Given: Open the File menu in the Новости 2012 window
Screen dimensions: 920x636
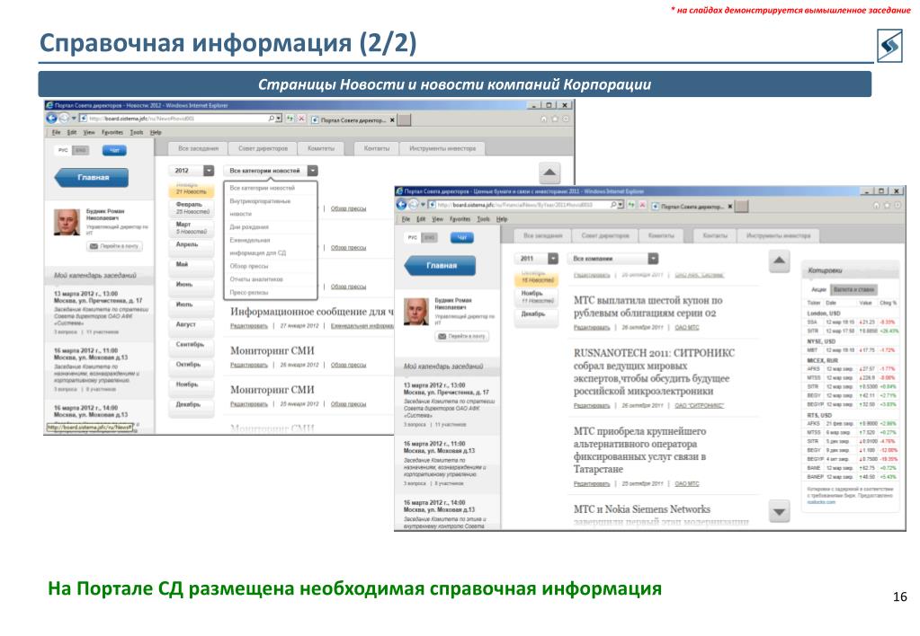Looking at the screenshot, I should tap(57, 132).
